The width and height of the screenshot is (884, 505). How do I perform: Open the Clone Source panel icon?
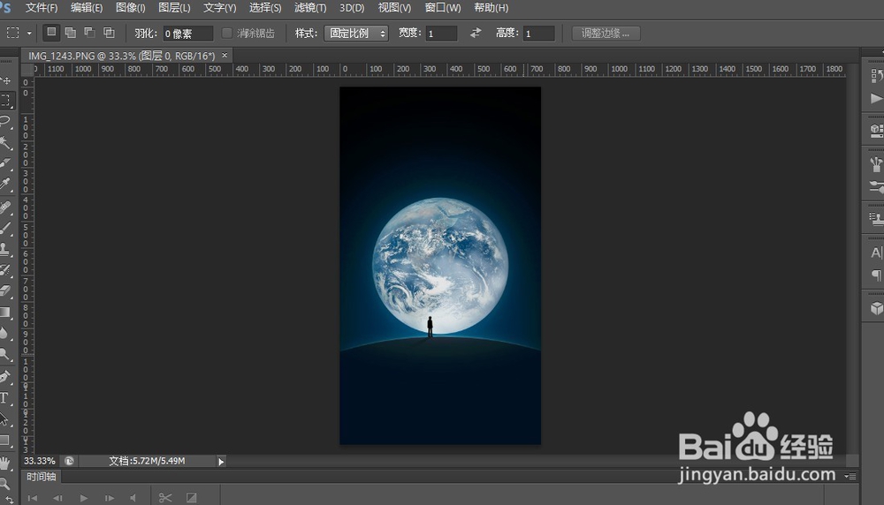tap(876, 218)
